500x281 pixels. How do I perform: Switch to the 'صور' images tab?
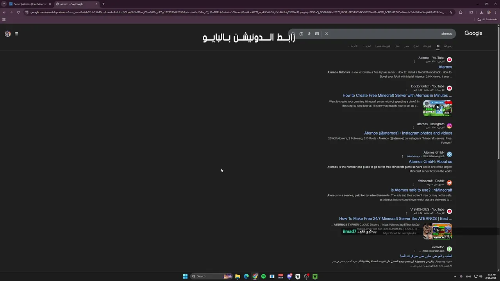click(x=407, y=46)
